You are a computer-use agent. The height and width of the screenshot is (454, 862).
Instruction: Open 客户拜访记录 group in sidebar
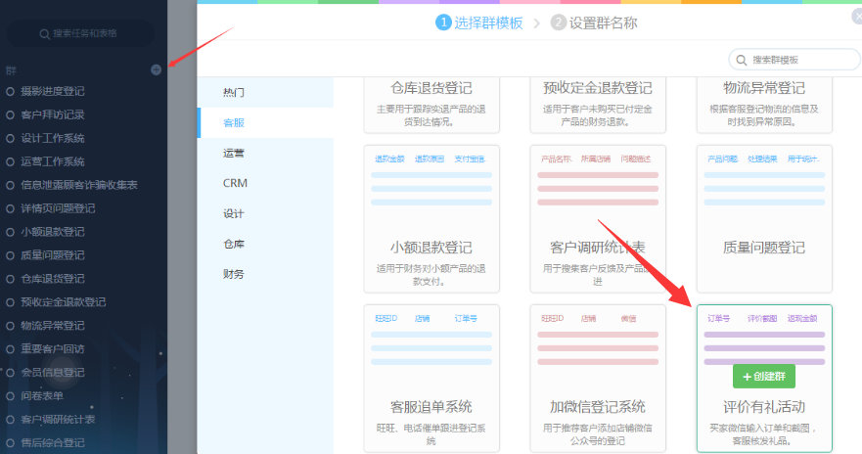pyautogui.click(x=53, y=114)
